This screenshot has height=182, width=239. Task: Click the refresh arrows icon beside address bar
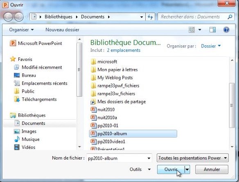150,17
